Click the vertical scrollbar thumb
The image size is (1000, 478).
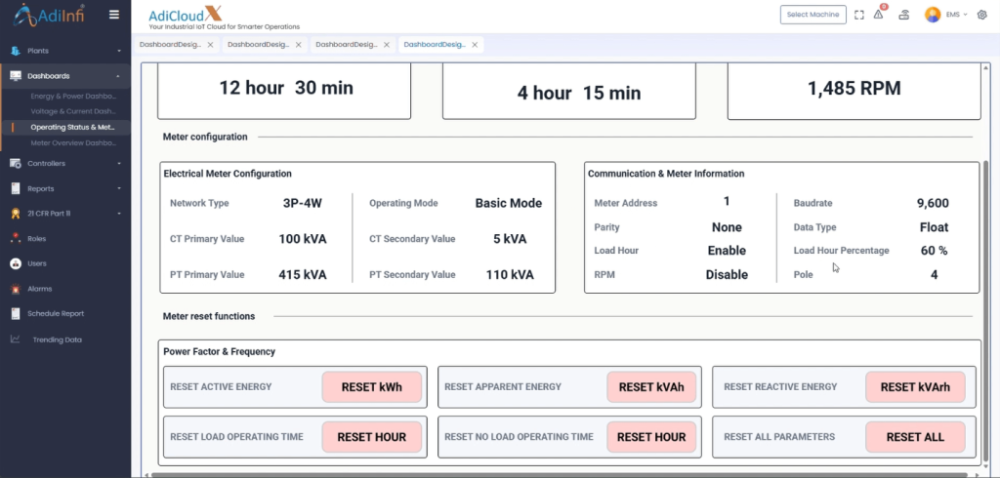(987, 312)
